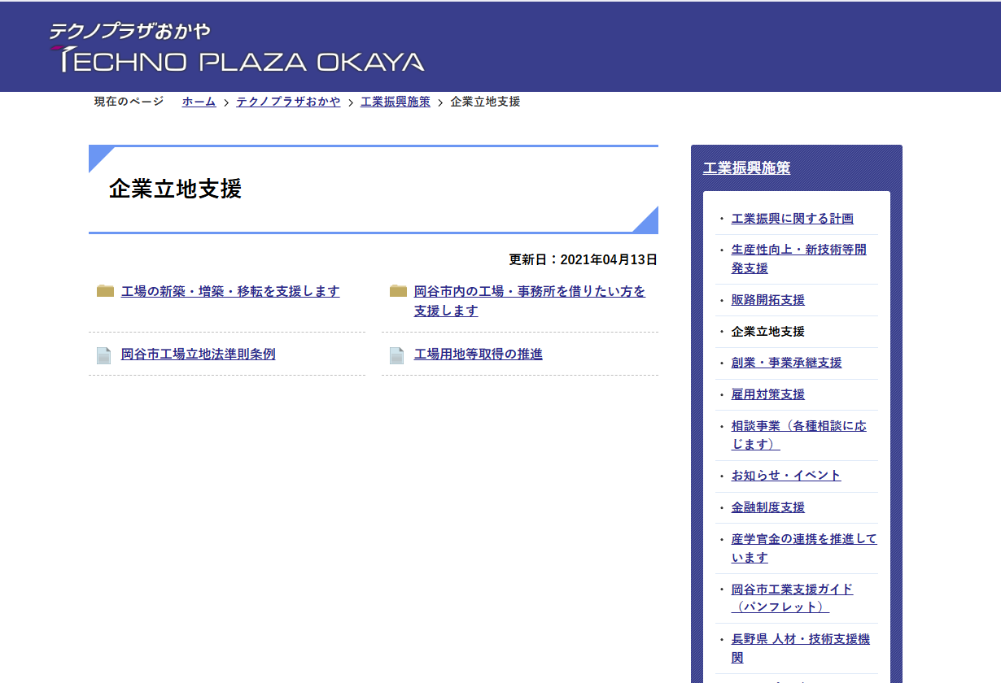Select 相談事業（各種相談に応じます） in sidebar
The height and width of the screenshot is (683, 1001).
click(x=799, y=435)
